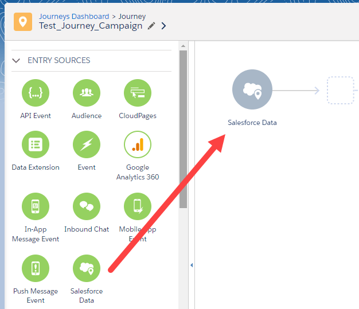The image size is (359, 309).
Task: Click the empty dashed activity placeholder
Action: tap(341, 90)
